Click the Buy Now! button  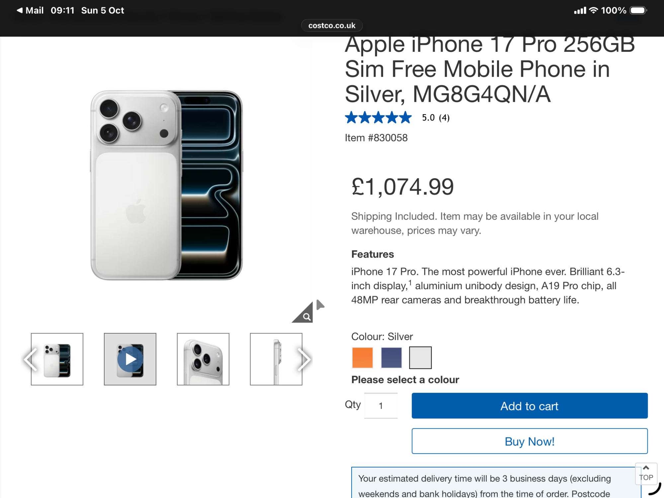point(530,441)
